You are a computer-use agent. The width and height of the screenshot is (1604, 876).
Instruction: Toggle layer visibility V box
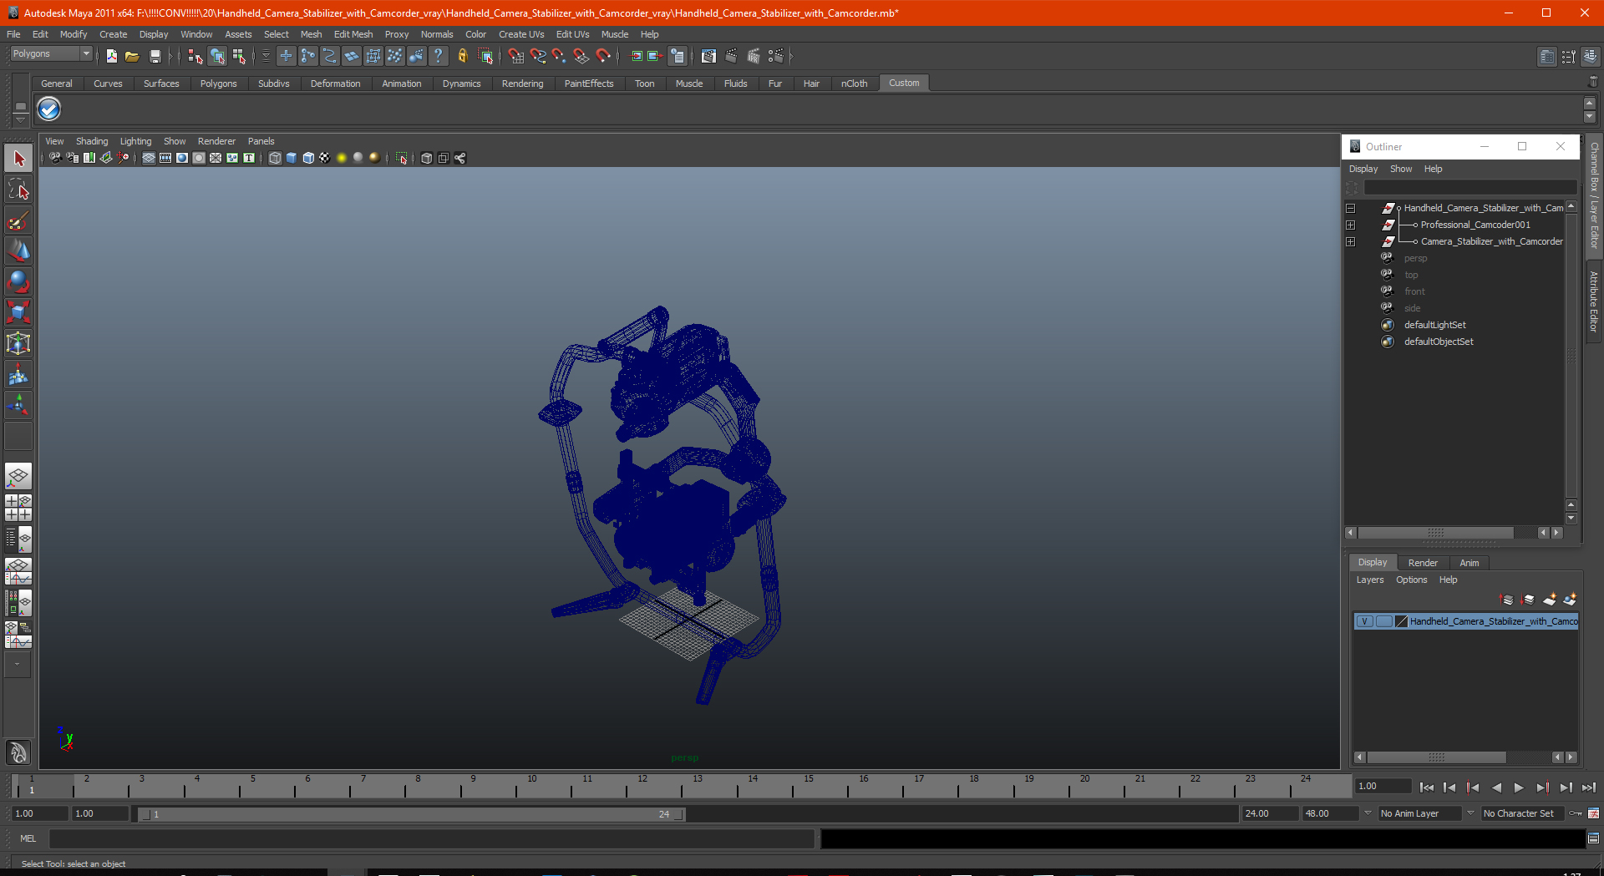1364,621
